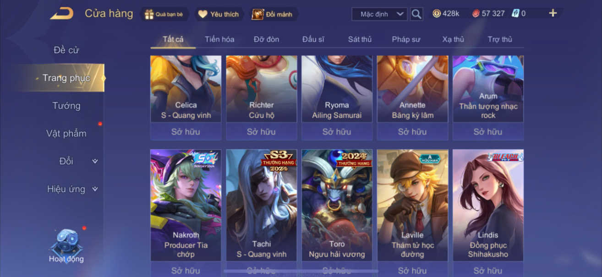Tap the red ruby currency icon
602x277 pixels.
(476, 14)
